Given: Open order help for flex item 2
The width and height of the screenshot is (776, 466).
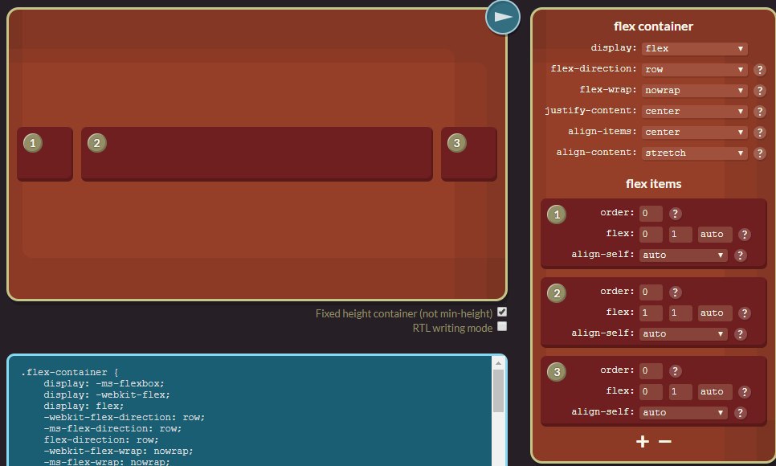Looking at the screenshot, I should pyautogui.click(x=675, y=292).
